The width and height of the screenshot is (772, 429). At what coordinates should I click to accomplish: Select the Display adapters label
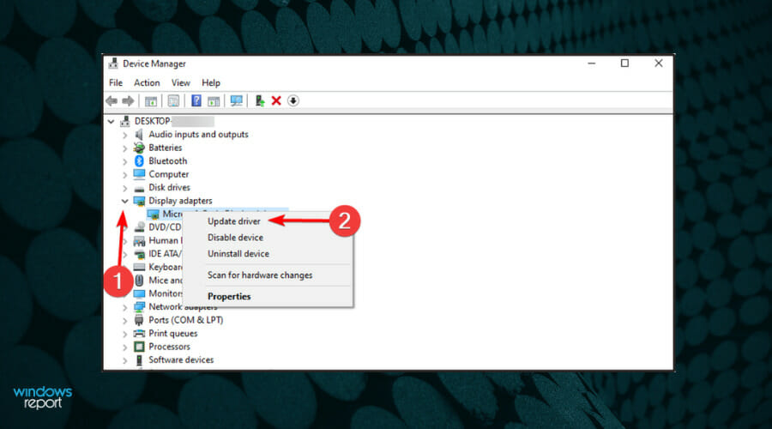pyautogui.click(x=180, y=201)
